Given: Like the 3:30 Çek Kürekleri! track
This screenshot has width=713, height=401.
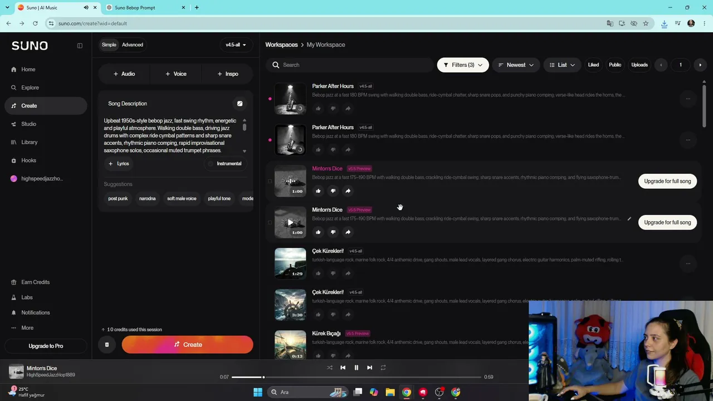Looking at the screenshot, I should coord(318,315).
